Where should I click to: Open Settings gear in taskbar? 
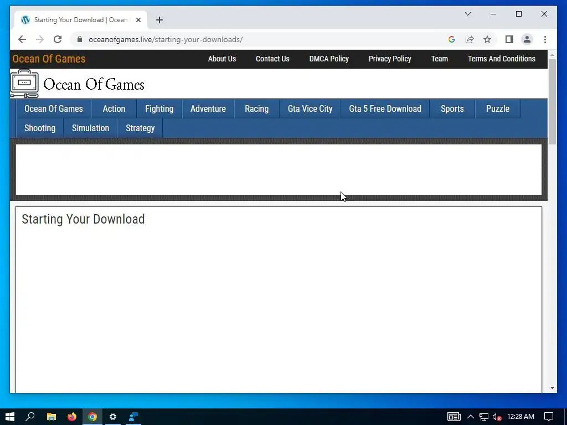[x=113, y=417]
